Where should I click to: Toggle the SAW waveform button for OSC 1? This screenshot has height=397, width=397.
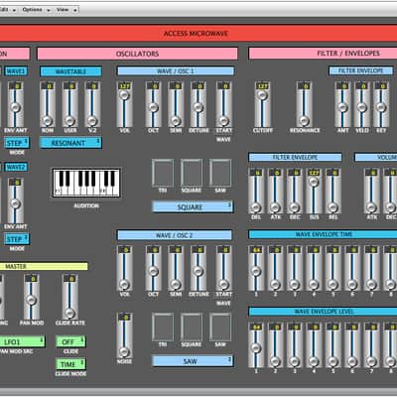220,173
